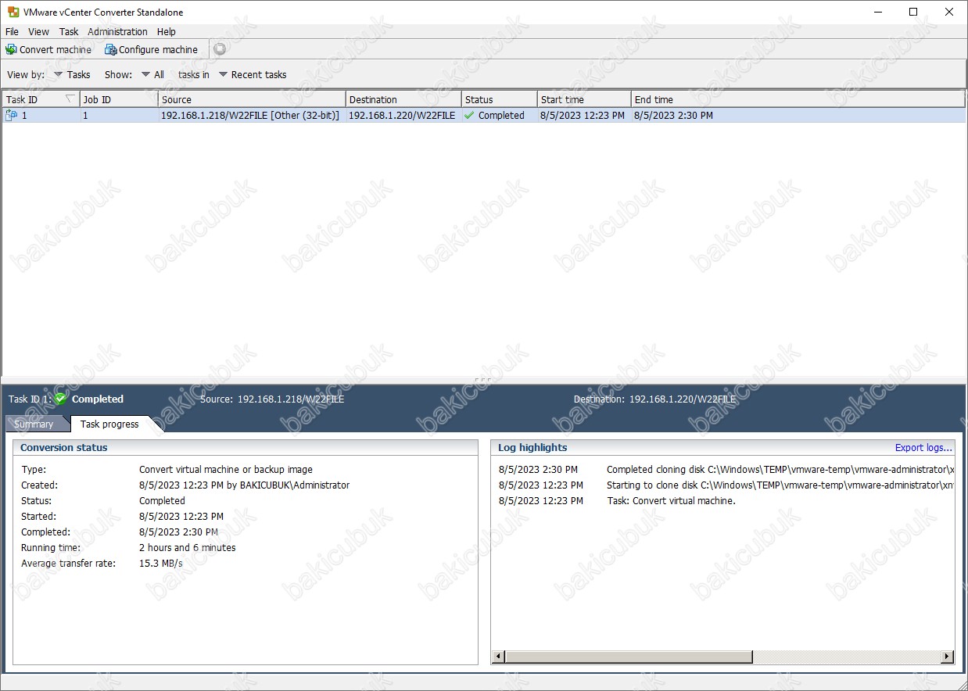This screenshot has width=968, height=691.
Task: Click 'Convert virtual machine or backup image' type value
Action: (226, 470)
